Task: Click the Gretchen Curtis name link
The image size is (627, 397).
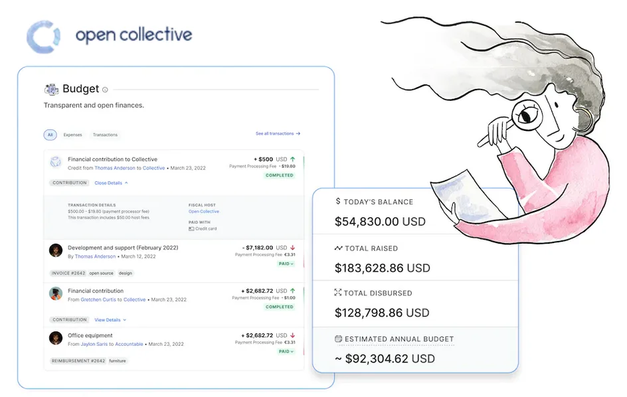Action: 98,299
